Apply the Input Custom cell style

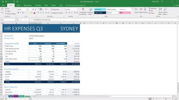click(112, 9)
